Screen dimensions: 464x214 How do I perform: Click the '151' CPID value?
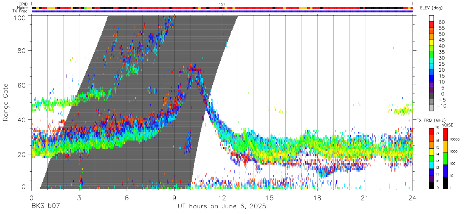point(222,4)
